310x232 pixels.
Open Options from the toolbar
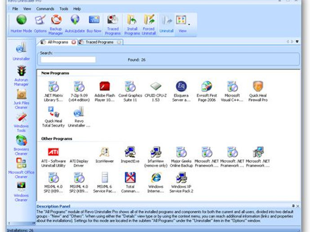point(40,24)
